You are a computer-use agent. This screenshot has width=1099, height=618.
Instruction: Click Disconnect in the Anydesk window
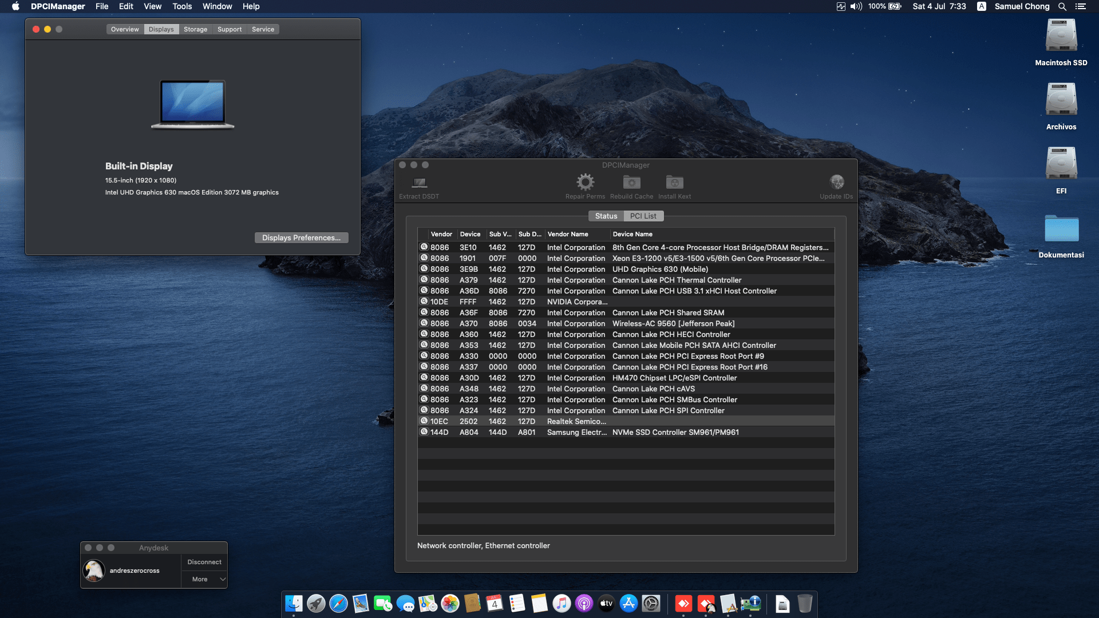point(204,562)
